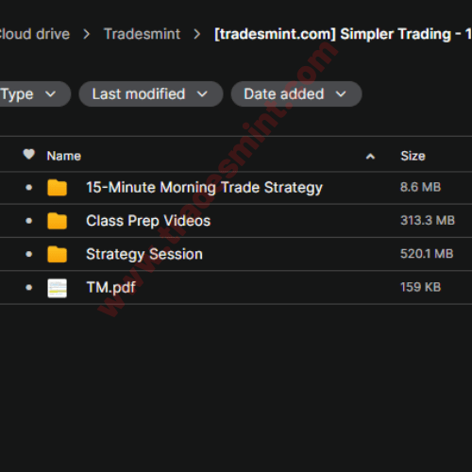Toggle favourite dot for TM.pdf
Viewport: 472px width, 472px height.
(x=28, y=288)
